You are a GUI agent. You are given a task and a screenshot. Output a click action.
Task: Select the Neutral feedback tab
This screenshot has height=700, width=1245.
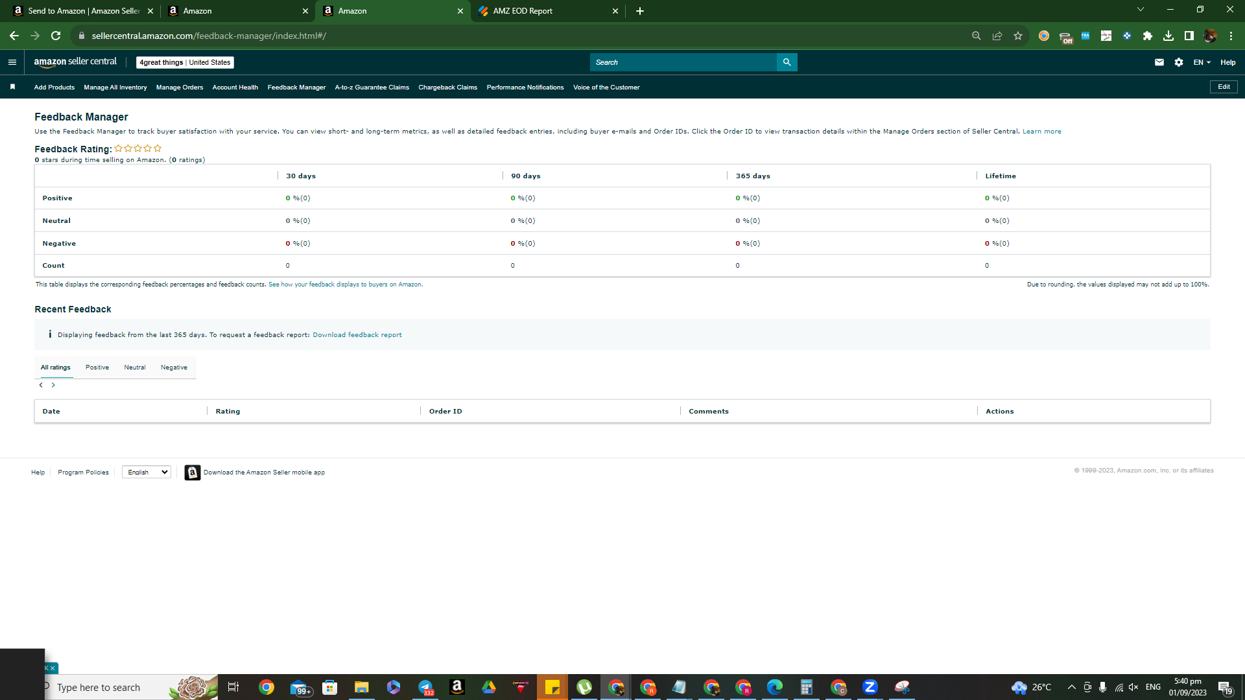point(135,367)
